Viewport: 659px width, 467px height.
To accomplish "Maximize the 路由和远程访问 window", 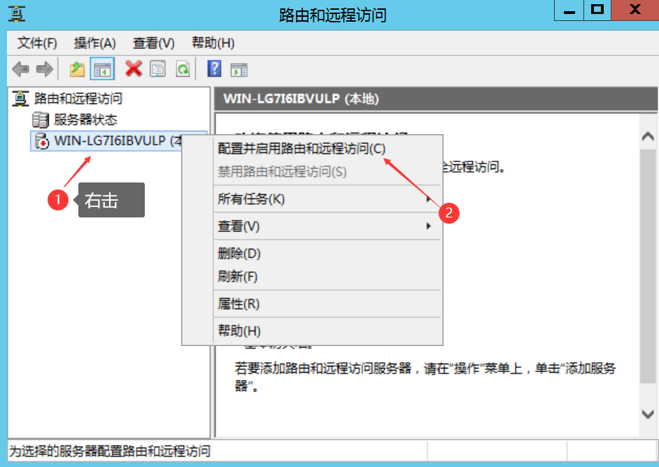I will pyautogui.click(x=597, y=10).
